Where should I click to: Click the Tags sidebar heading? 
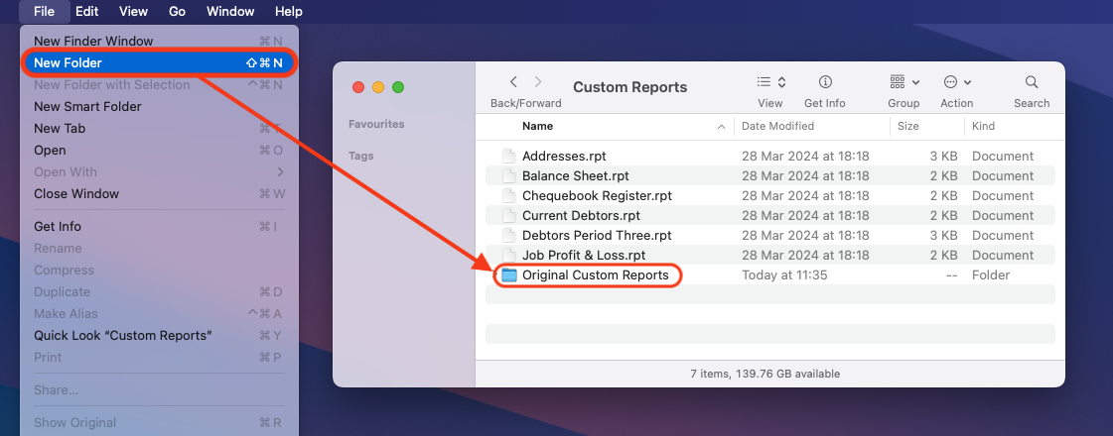360,156
